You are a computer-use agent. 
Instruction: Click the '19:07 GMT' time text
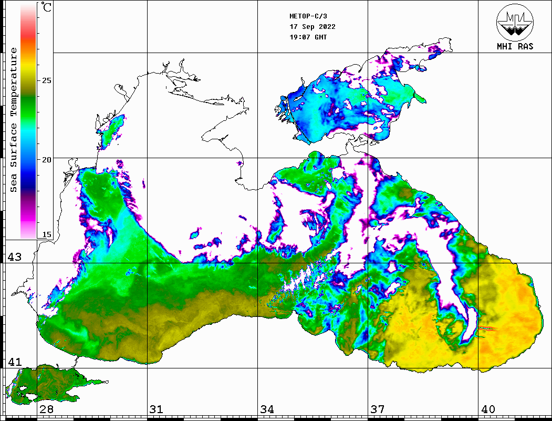point(308,37)
